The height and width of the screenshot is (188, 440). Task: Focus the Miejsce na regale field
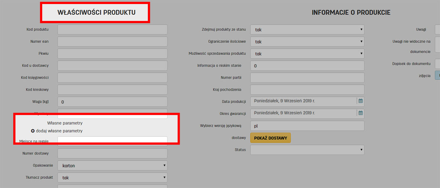pos(112,140)
